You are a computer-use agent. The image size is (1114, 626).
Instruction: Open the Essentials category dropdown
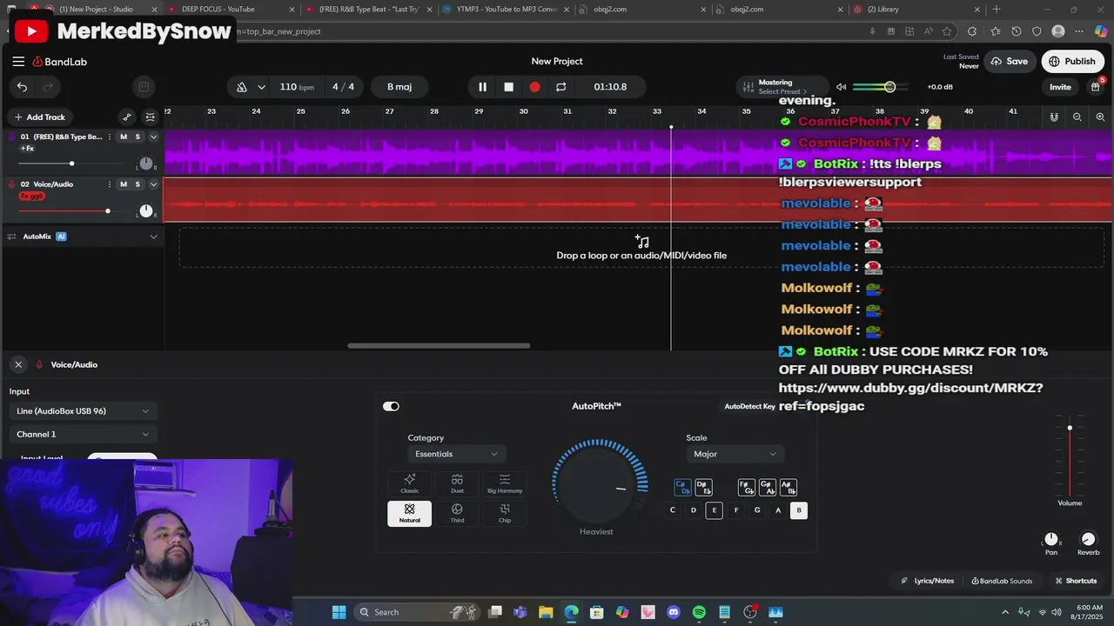[456, 454]
